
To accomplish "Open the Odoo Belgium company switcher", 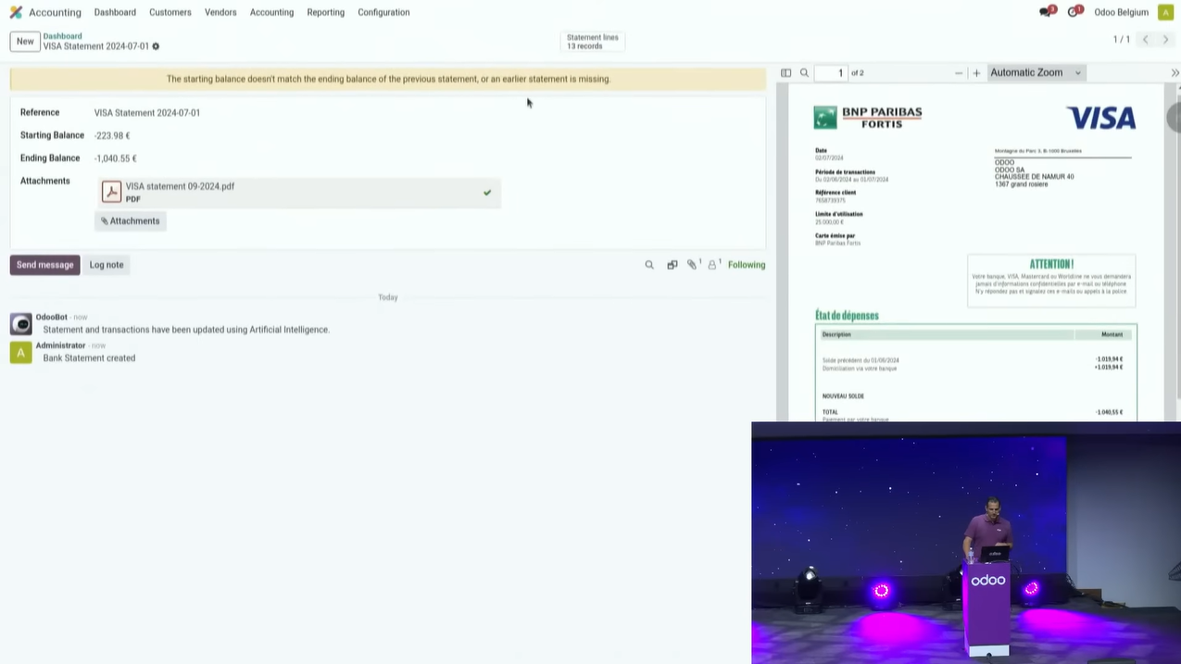I will tap(1121, 12).
